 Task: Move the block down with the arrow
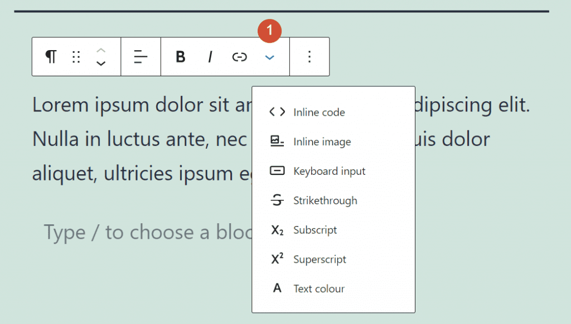point(101,63)
